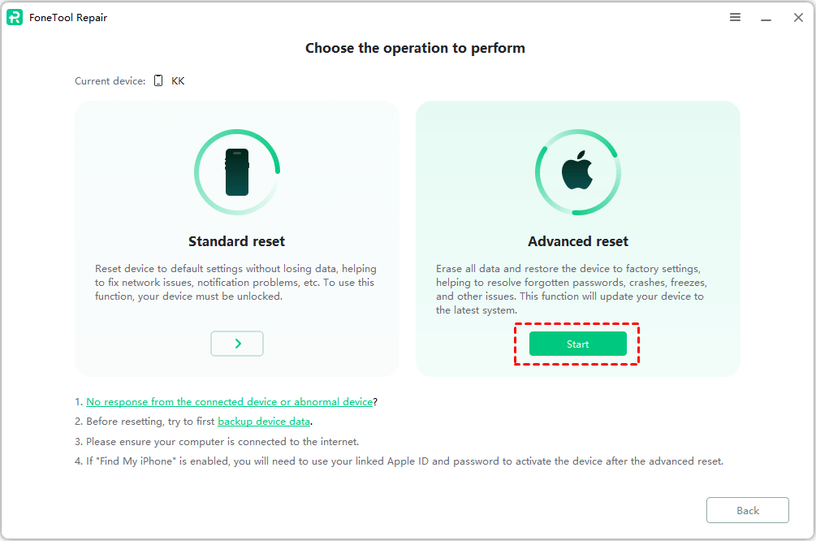The height and width of the screenshot is (541, 816).
Task: Follow the backup device data link
Action: tap(265, 422)
